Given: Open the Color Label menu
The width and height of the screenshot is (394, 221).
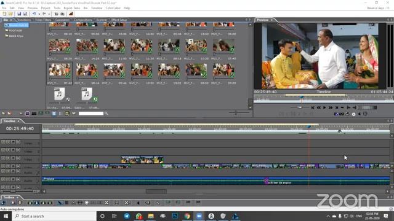Looking at the screenshot, I should (113, 8).
